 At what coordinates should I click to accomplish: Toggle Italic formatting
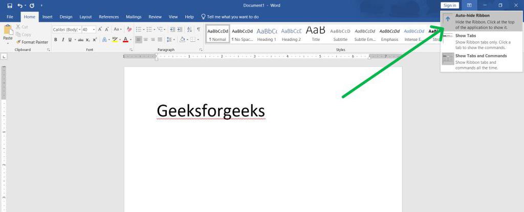(x=63, y=40)
